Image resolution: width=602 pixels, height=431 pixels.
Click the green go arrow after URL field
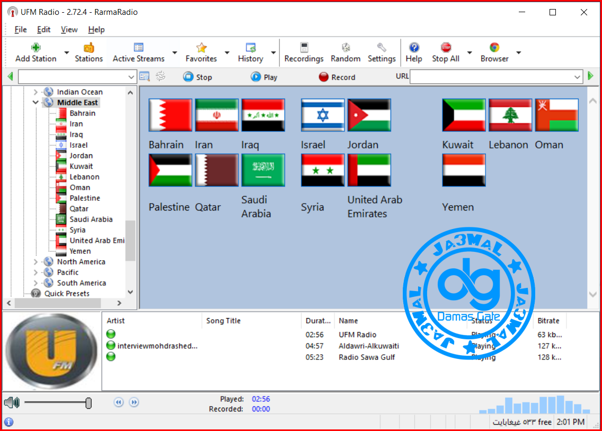(x=590, y=76)
